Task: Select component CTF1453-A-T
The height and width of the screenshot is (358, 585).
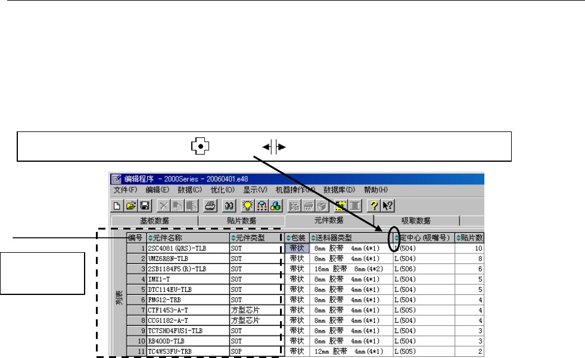Action: pyautogui.click(x=188, y=310)
